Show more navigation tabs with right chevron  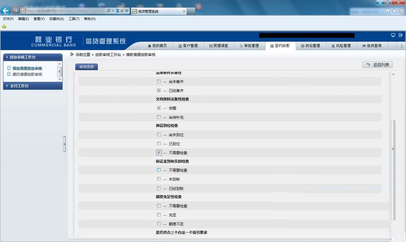click(401, 46)
